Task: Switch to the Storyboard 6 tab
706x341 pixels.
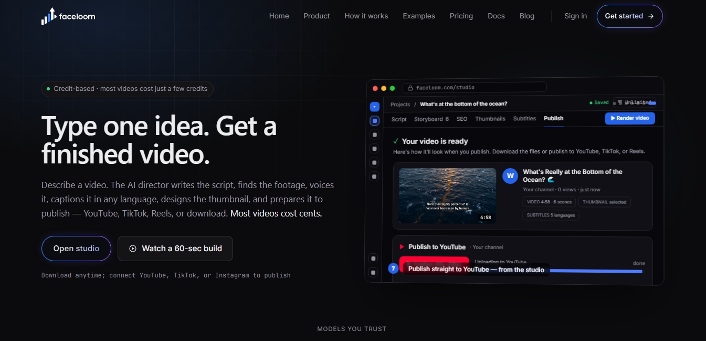Action: [431, 119]
